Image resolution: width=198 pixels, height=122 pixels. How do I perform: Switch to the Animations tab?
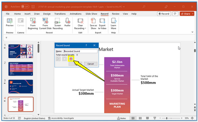coord(76,14)
